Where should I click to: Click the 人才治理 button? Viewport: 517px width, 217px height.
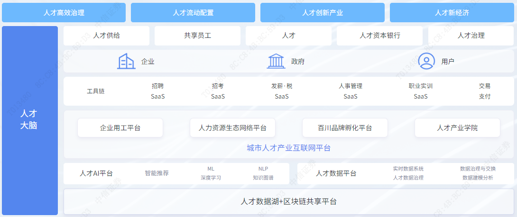(x=471, y=36)
